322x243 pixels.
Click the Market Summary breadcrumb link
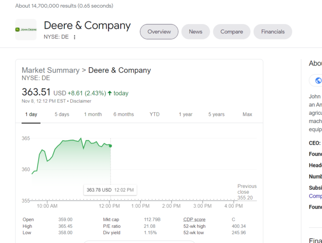tap(50, 70)
